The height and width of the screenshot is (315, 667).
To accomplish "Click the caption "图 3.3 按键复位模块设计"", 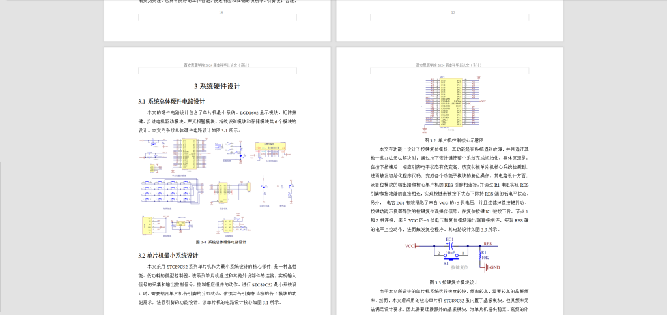I will tap(453, 282).
